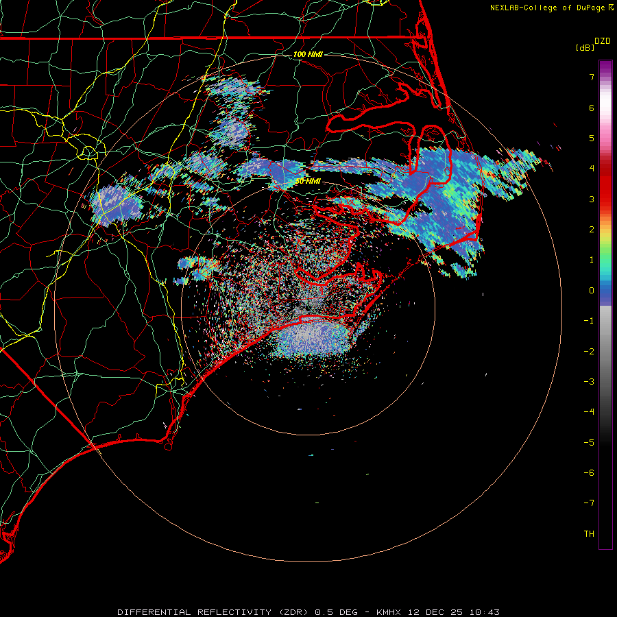
Task: Click the scale value 6 on the legend
Action: pos(592,108)
